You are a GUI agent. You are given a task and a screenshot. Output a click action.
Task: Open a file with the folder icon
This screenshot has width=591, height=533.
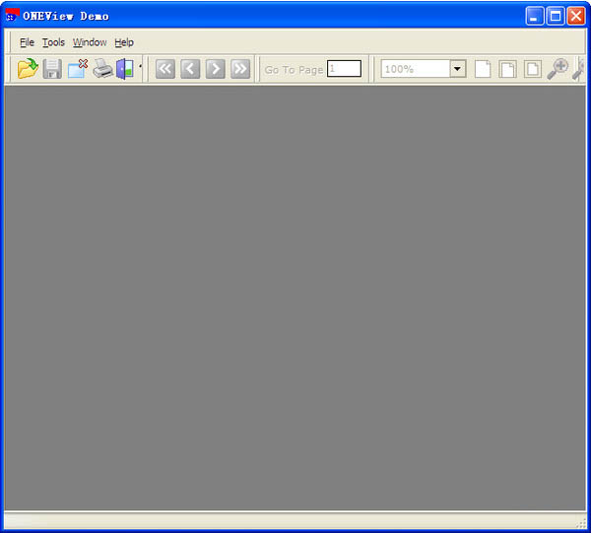(28, 69)
